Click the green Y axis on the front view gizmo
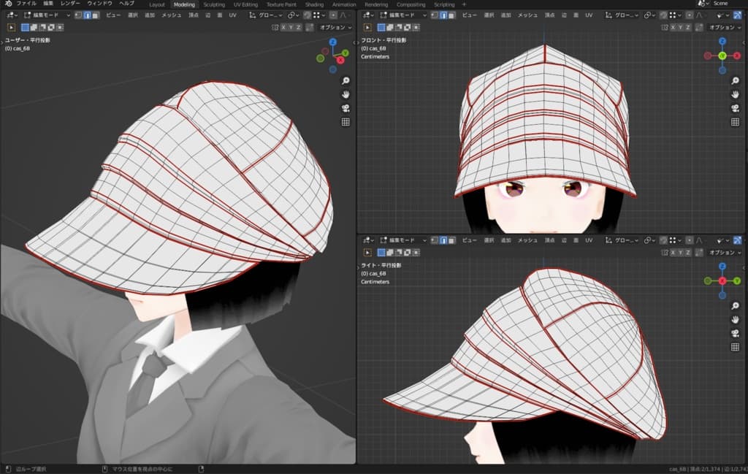Image resolution: width=748 pixels, height=474 pixels. 722,56
